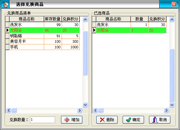Select the 美容月卡 product row
This screenshot has width=180, height=130.
click(x=45, y=41)
